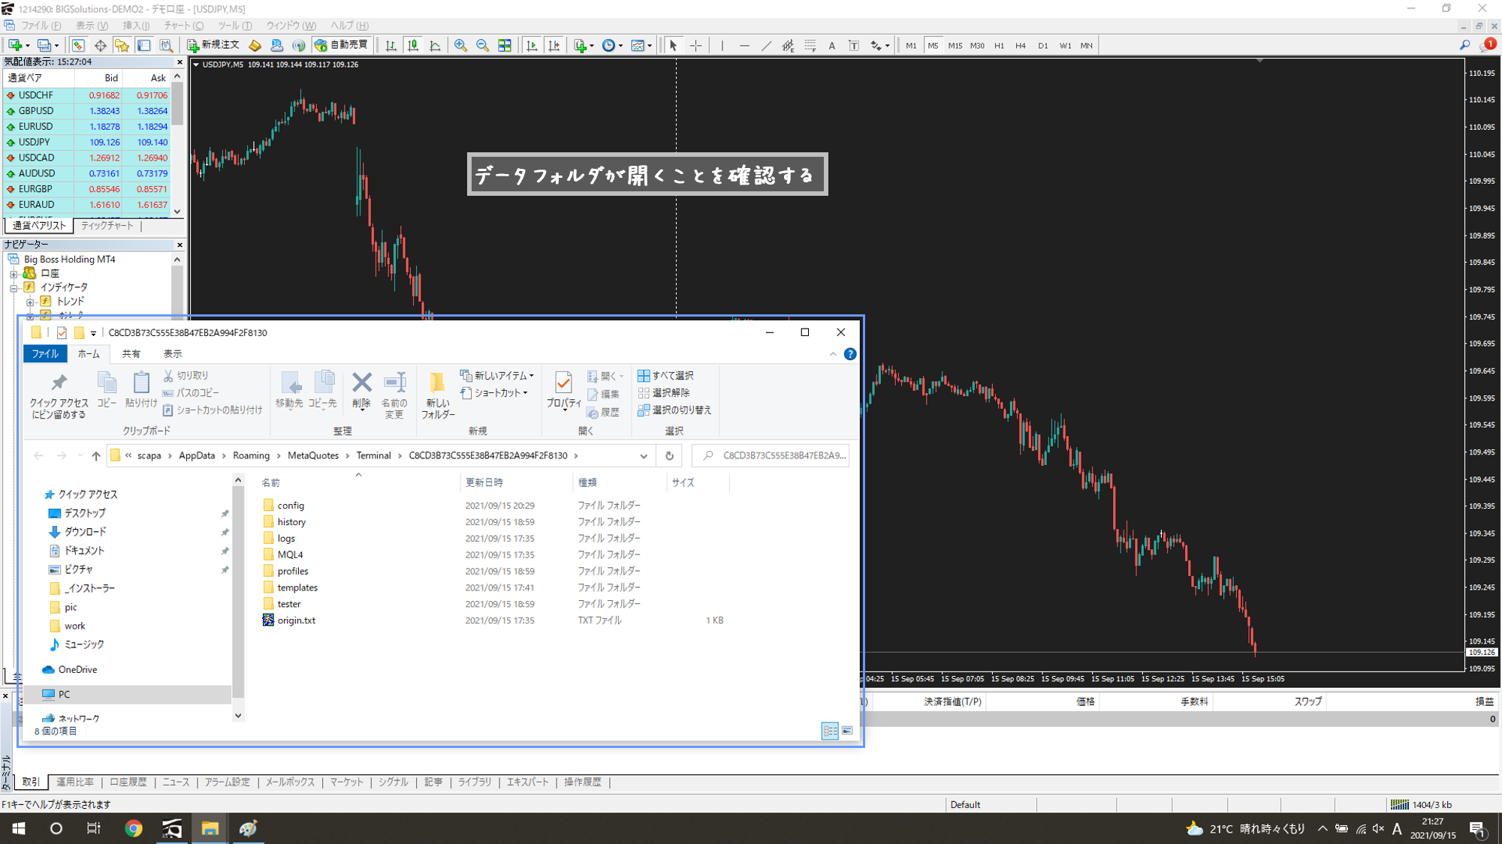Click the tile windows icon in toolbar
This screenshot has width=1502, height=844.
coord(505,46)
